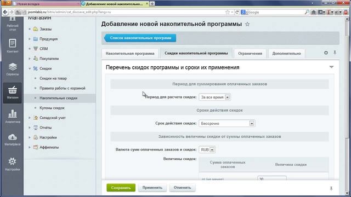This screenshot has width=351, height=197.
Task: Open the form settings gear icon
Action: (x=326, y=53)
